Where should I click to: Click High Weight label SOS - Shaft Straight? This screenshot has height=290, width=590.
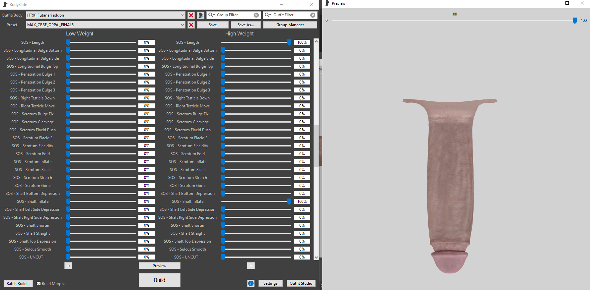(x=187, y=233)
